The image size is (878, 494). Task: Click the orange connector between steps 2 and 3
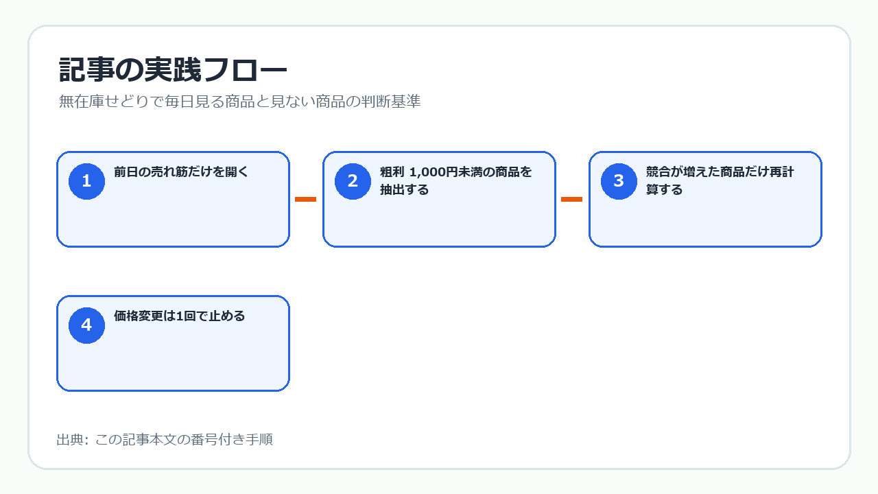pyautogui.click(x=571, y=199)
